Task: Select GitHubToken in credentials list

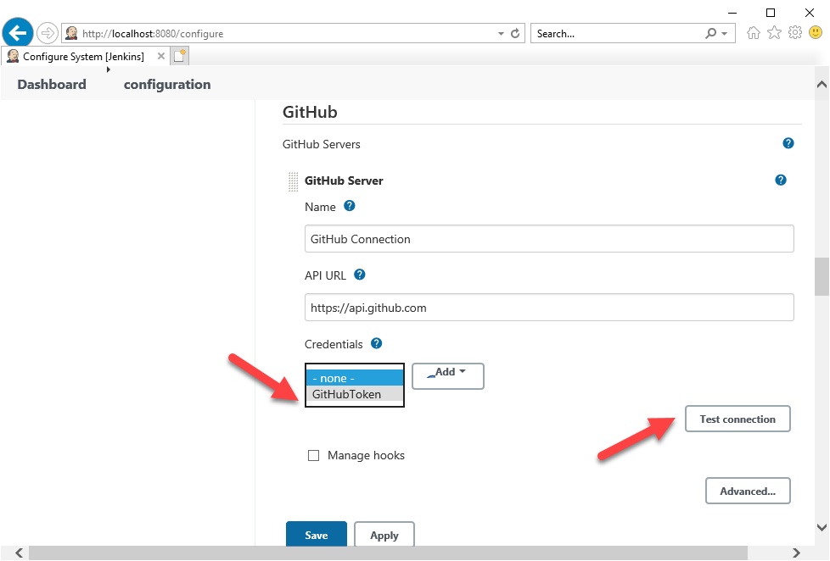Action: (355, 394)
